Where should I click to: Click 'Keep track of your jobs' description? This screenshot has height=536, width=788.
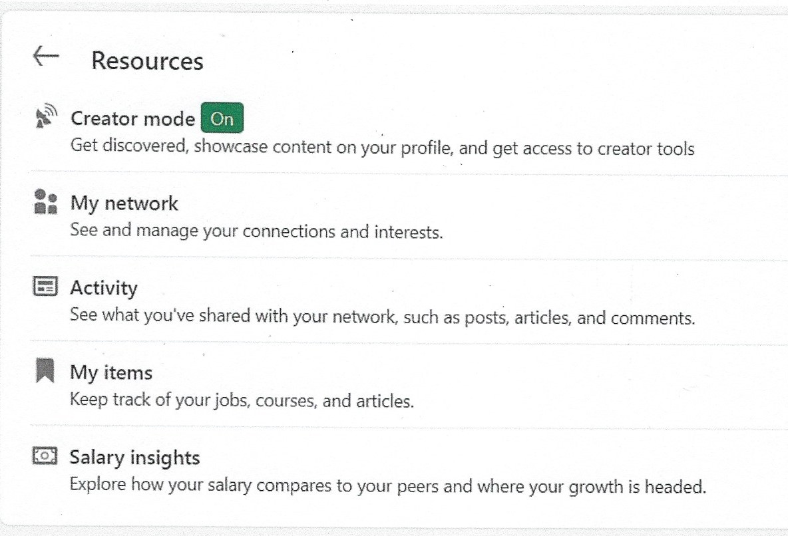pos(242,400)
